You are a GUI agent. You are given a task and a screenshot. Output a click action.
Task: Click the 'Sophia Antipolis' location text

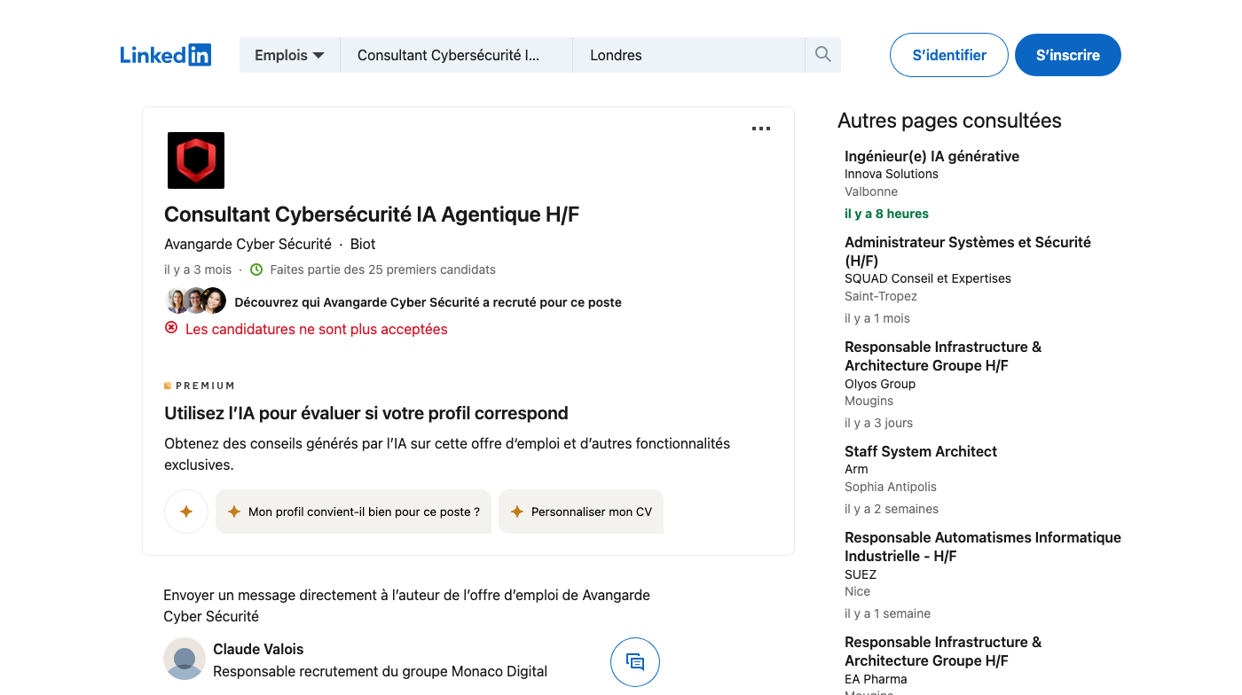[891, 487]
